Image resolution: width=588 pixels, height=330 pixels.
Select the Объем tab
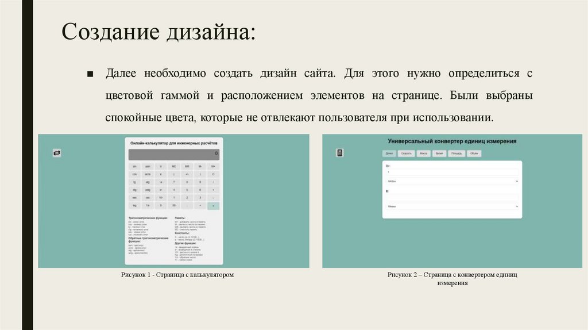(474, 154)
